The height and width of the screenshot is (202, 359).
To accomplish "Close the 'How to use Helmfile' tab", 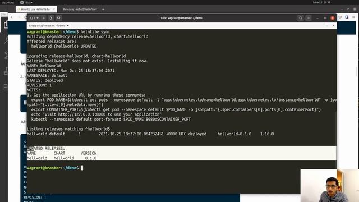I will pyautogui.click(x=54, y=10).
